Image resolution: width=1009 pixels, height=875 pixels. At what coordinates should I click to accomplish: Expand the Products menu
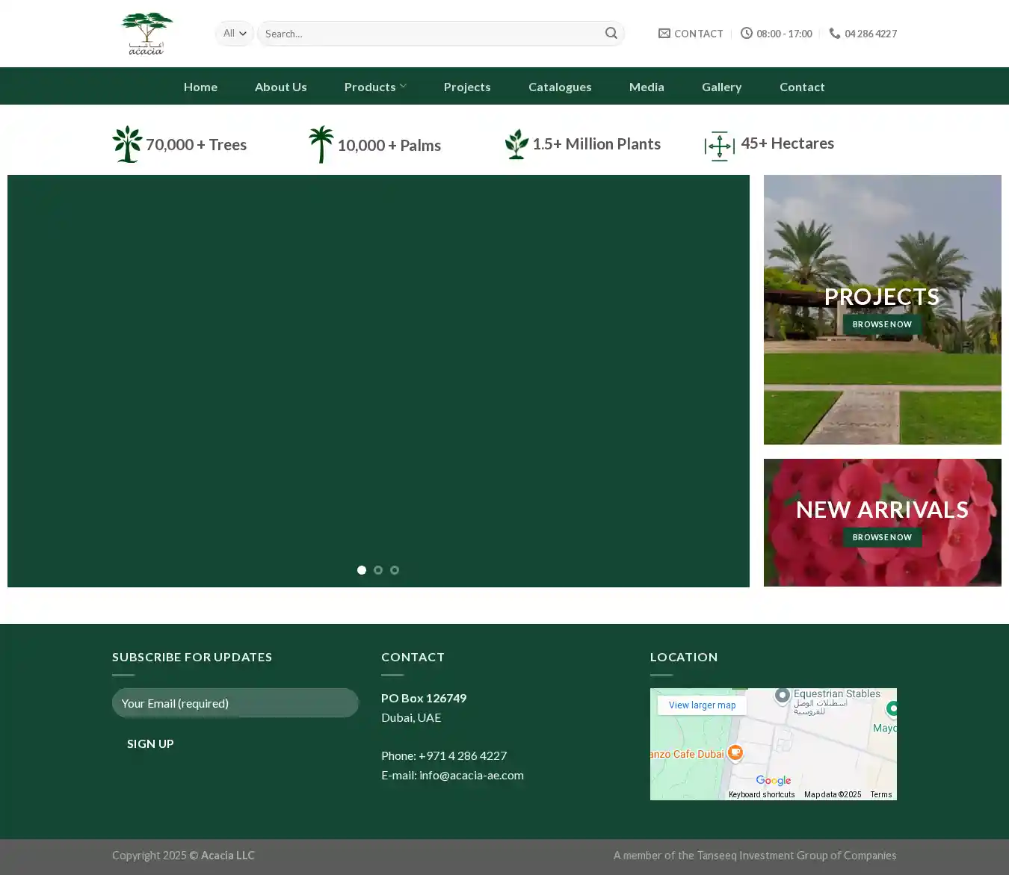pos(375,87)
